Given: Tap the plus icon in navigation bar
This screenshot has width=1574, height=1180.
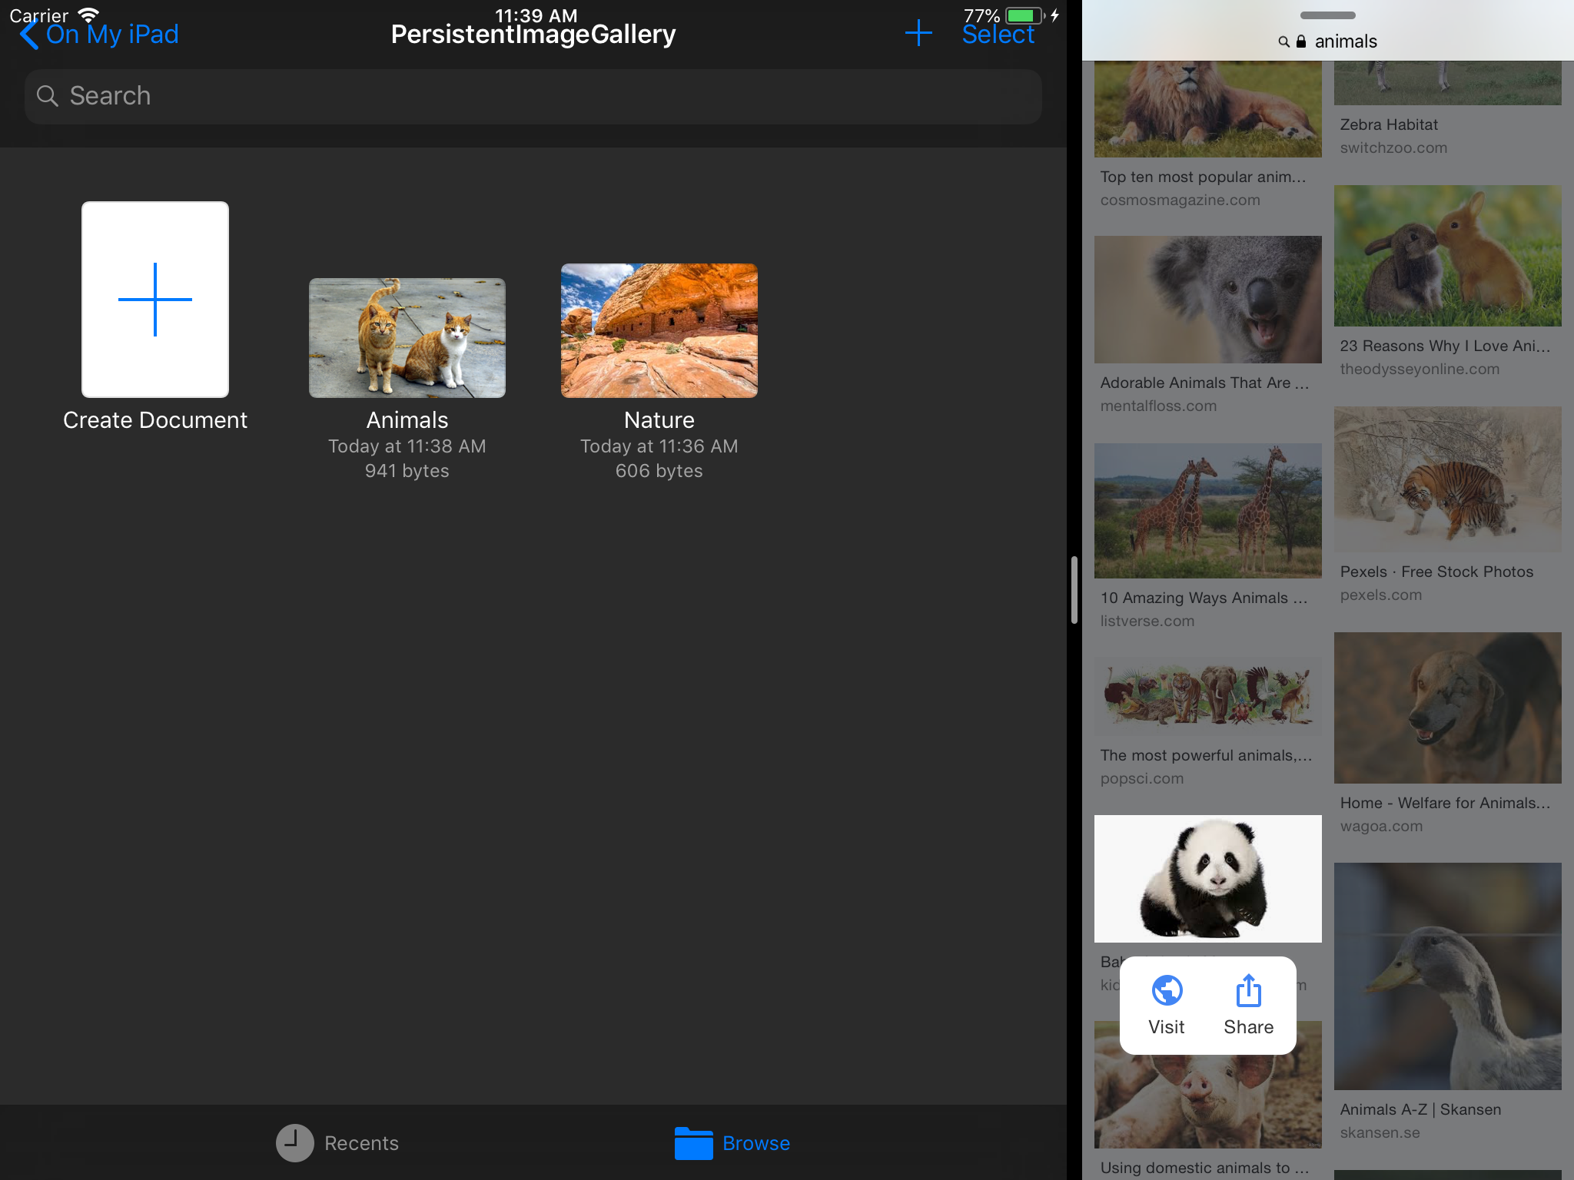Looking at the screenshot, I should pos(918,33).
